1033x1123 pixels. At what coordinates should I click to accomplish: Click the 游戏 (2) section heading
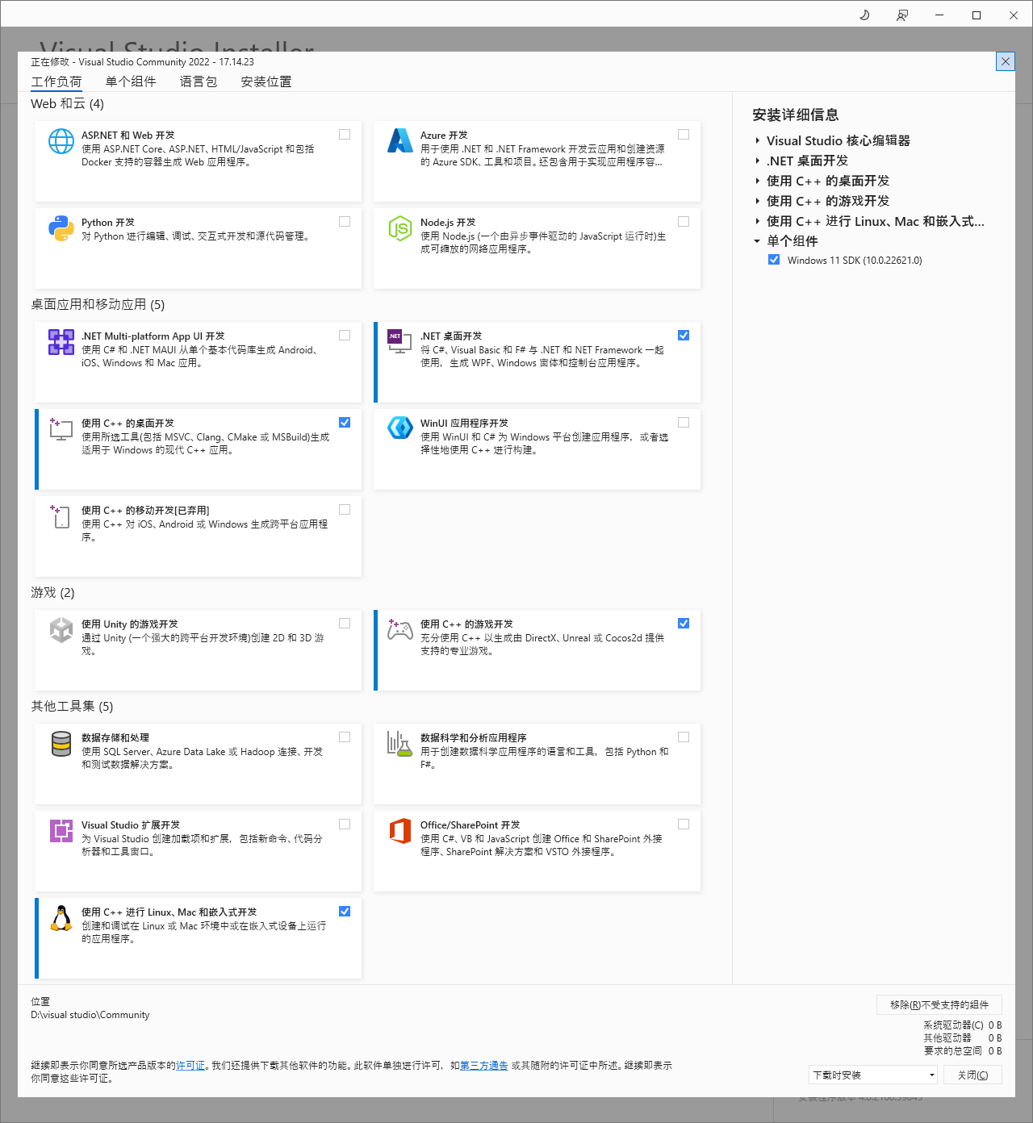click(x=52, y=592)
